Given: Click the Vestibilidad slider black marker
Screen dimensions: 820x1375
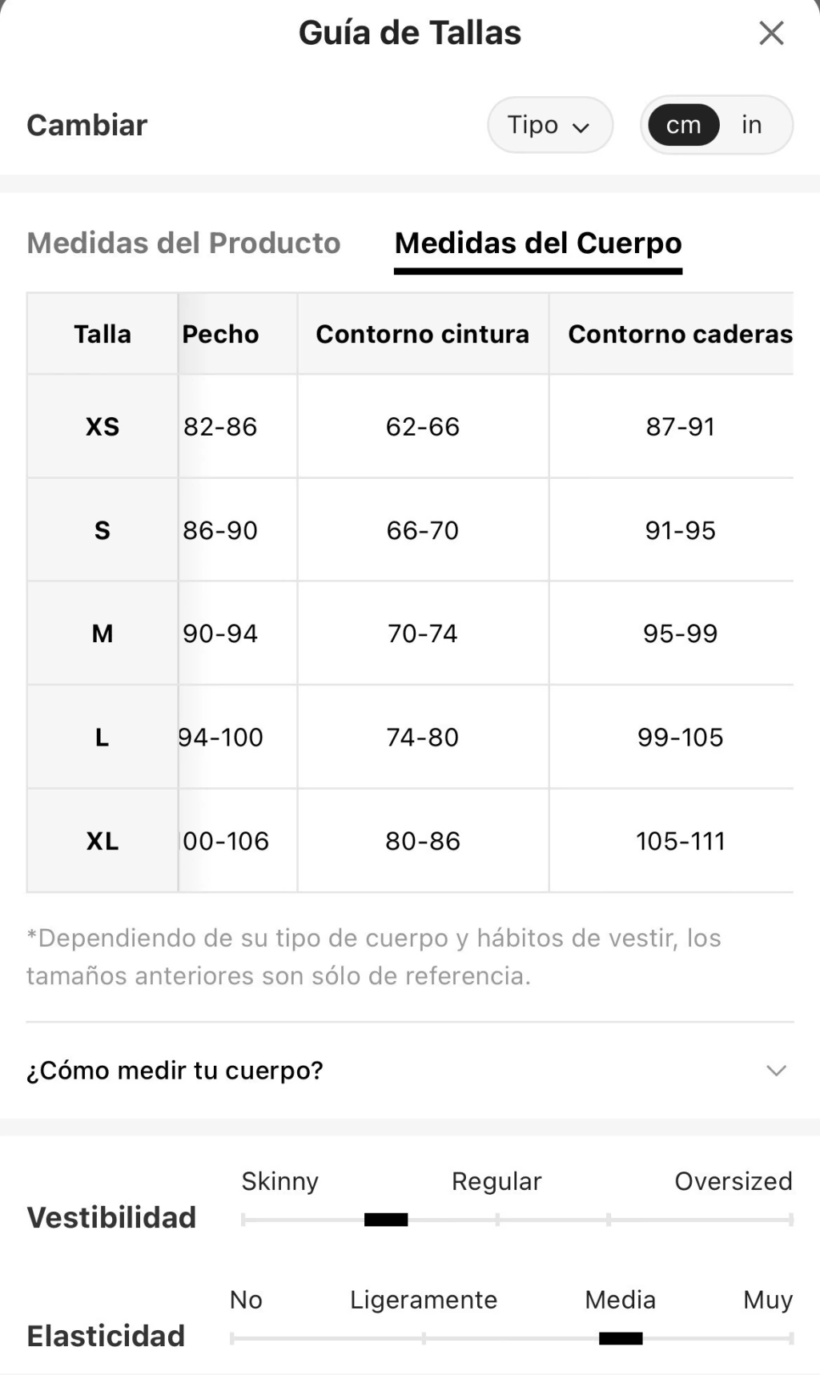Looking at the screenshot, I should coord(386,1220).
